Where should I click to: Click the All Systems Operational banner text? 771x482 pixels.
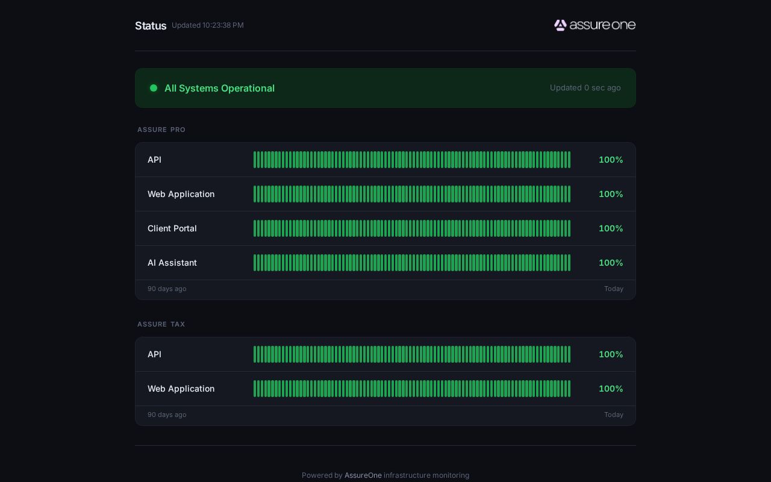219,88
